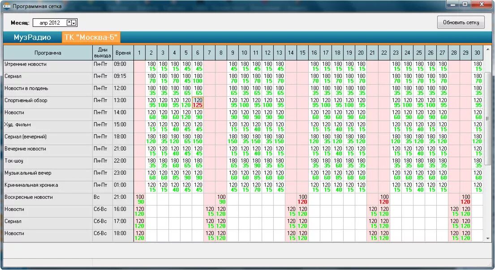Select the day 22 column header
The image size is (495, 270).
(384, 53)
